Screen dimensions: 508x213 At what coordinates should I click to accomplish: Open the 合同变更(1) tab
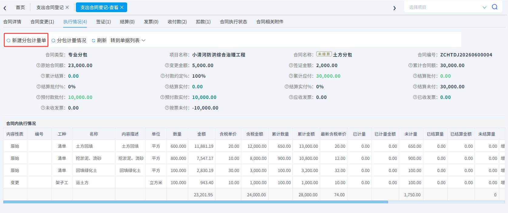pos(42,22)
